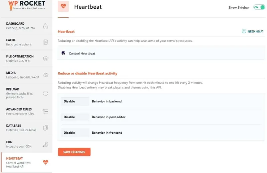The image size is (267, 173).
Task: Click the Cache file icon in sidebar
Action: (46, 42)
